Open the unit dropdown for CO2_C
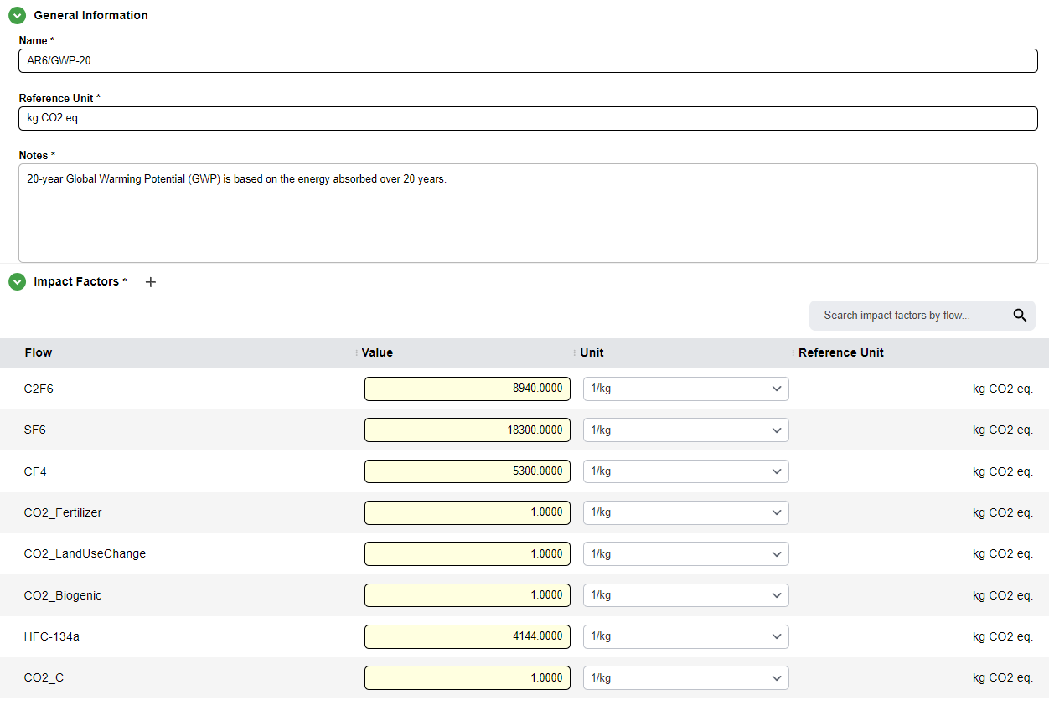Image resolution: width=1049 pixels, height=705 pixels. coord(686,677)
